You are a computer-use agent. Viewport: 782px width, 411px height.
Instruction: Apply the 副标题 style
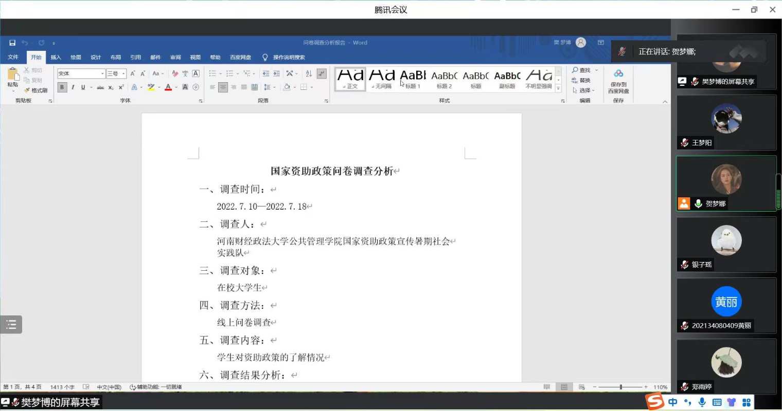click(507, 79)
